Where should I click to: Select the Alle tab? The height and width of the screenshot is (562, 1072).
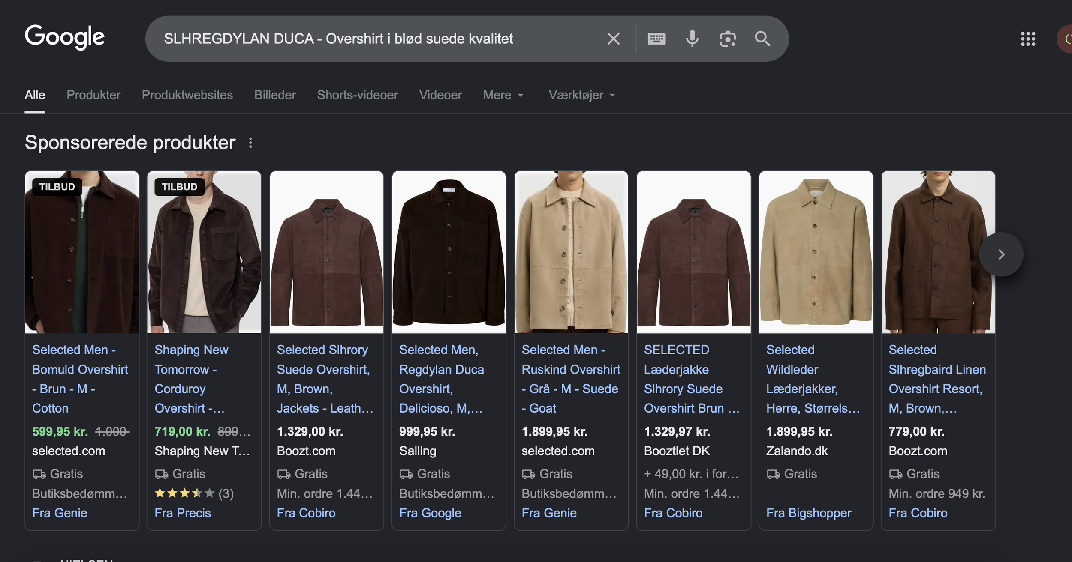pyautogui.click(x=35, y=95)
